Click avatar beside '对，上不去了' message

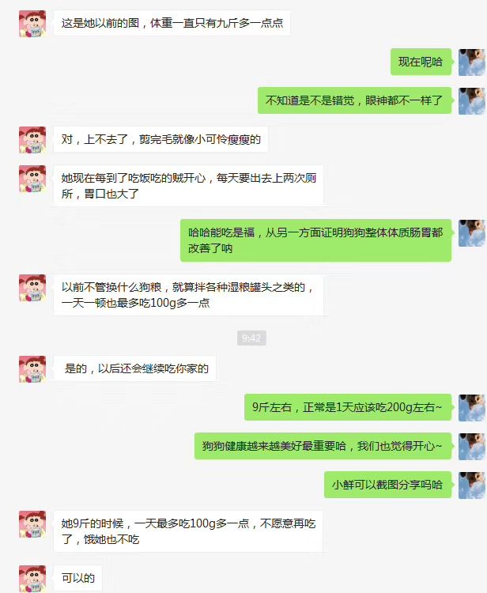coord(32,140)
